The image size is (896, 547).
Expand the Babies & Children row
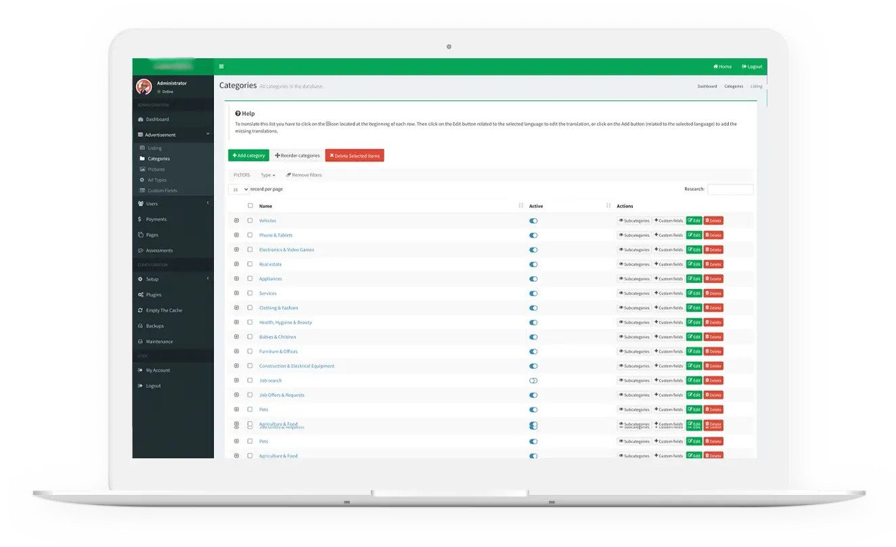click(236, 337)
